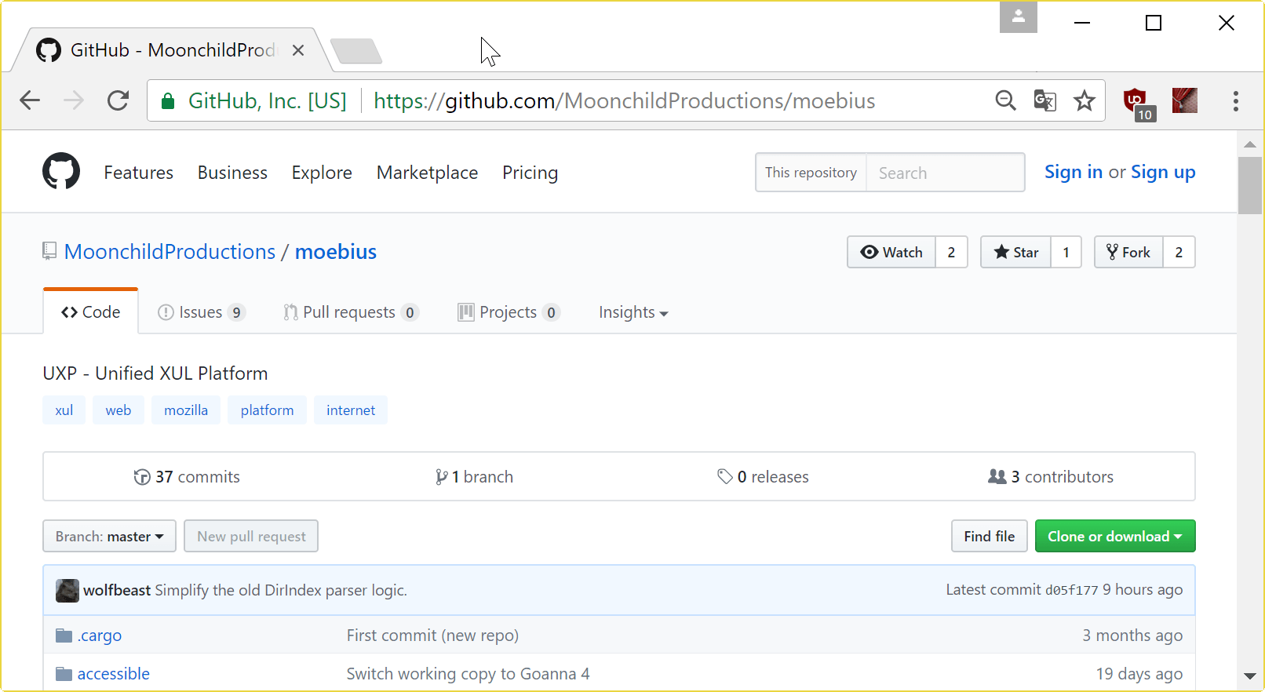Click the scrollbar down arrow

point(1250,676)
